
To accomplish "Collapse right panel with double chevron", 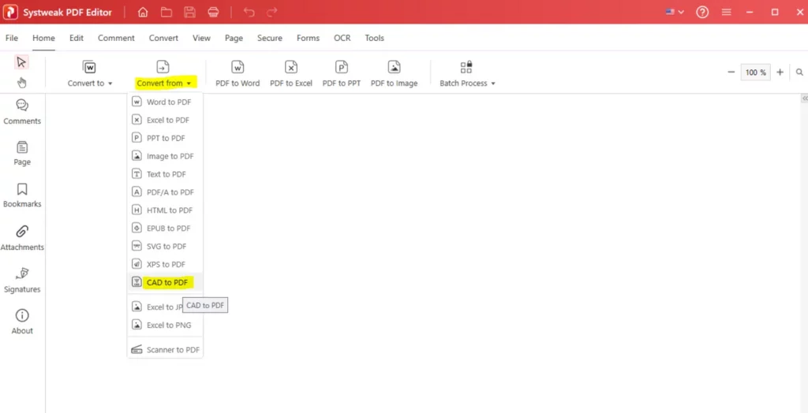I will point(805,99).
